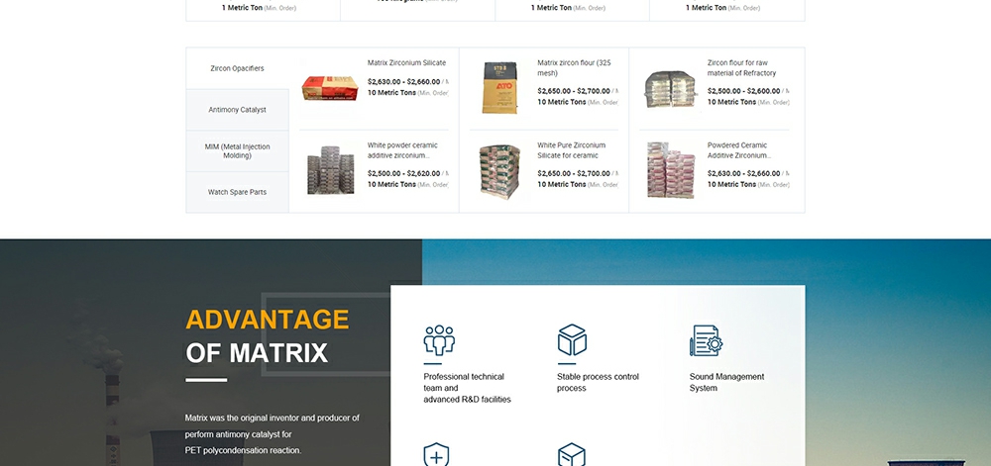991x466 pixels.
Task: Open the Antimony Catalyst category tab
Action: tap(237, 110)
